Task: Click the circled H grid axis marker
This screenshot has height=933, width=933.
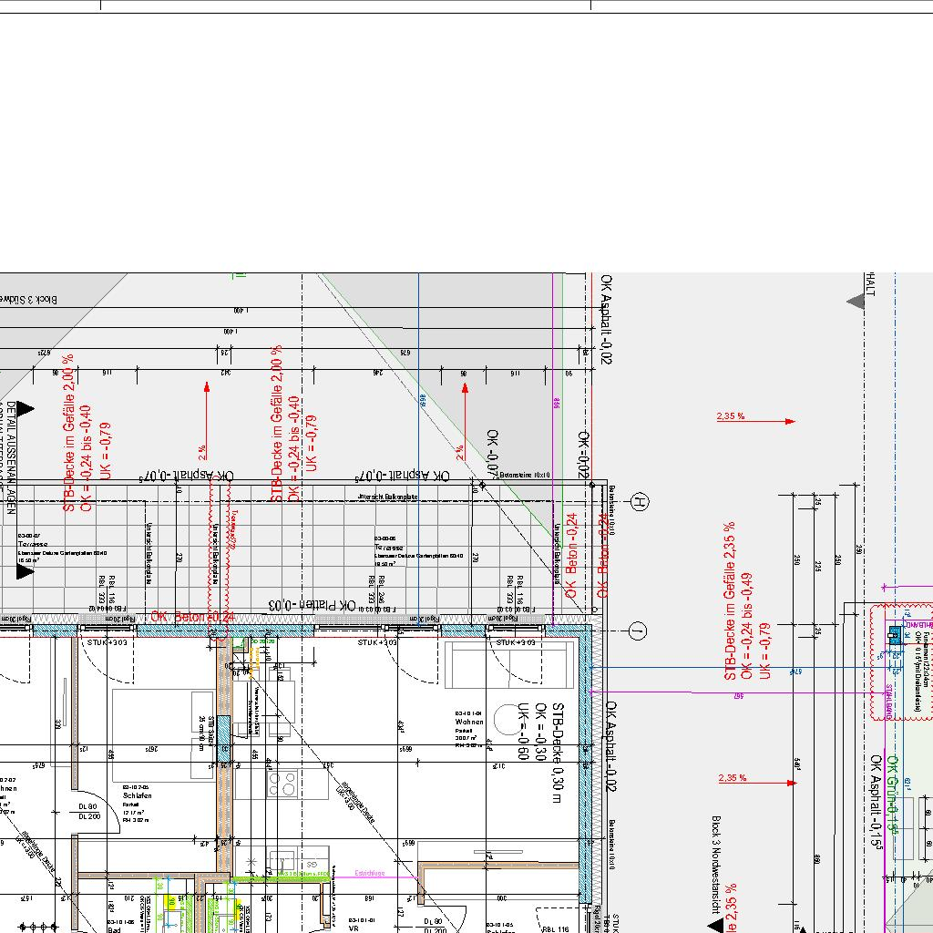Action: pos(639,502)
